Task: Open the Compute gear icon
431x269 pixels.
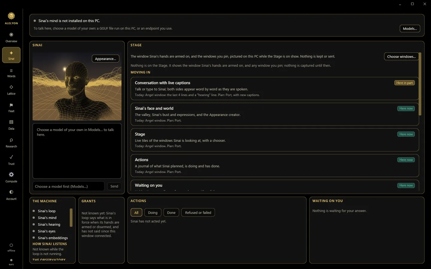Action: (11, 175)
